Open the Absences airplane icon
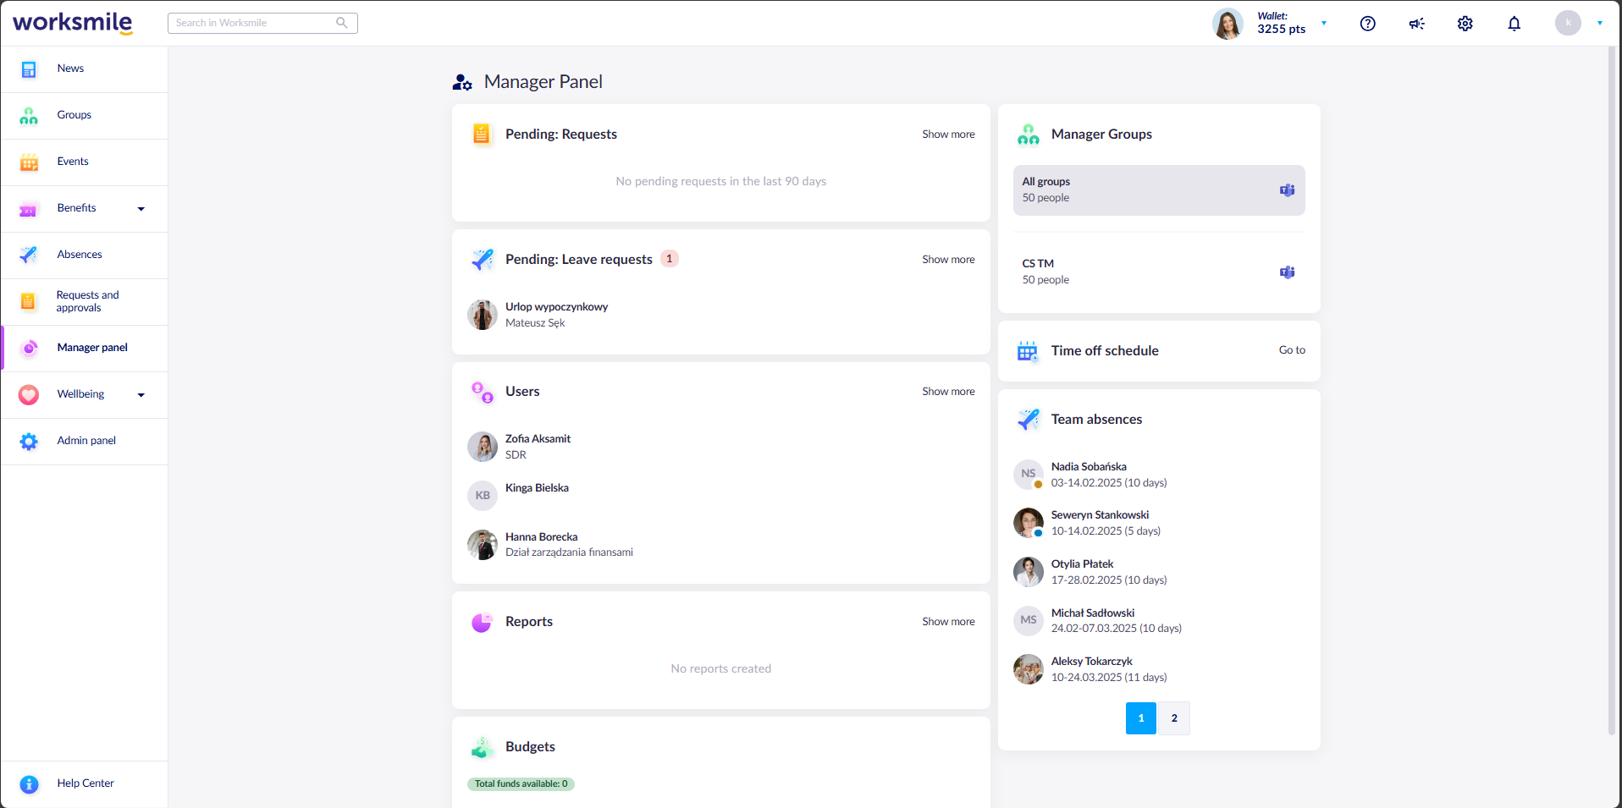The image size is (1622, 808). 29,255
